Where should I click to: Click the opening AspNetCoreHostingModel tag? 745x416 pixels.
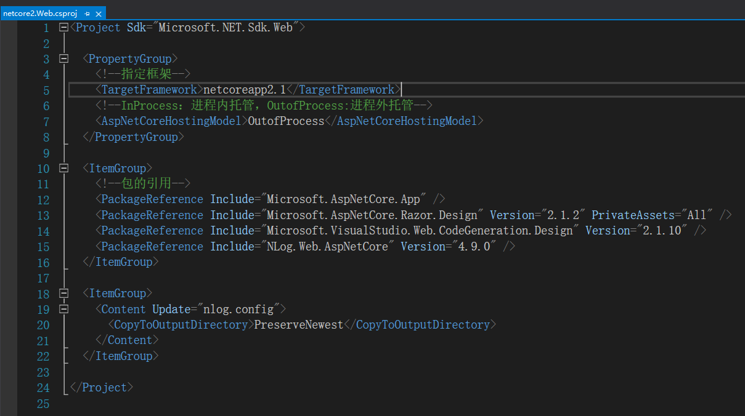point(171,121)
